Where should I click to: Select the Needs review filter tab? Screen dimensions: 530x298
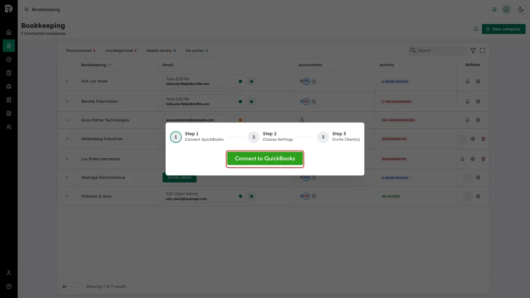pyautogui.click(x=161, y=50)
